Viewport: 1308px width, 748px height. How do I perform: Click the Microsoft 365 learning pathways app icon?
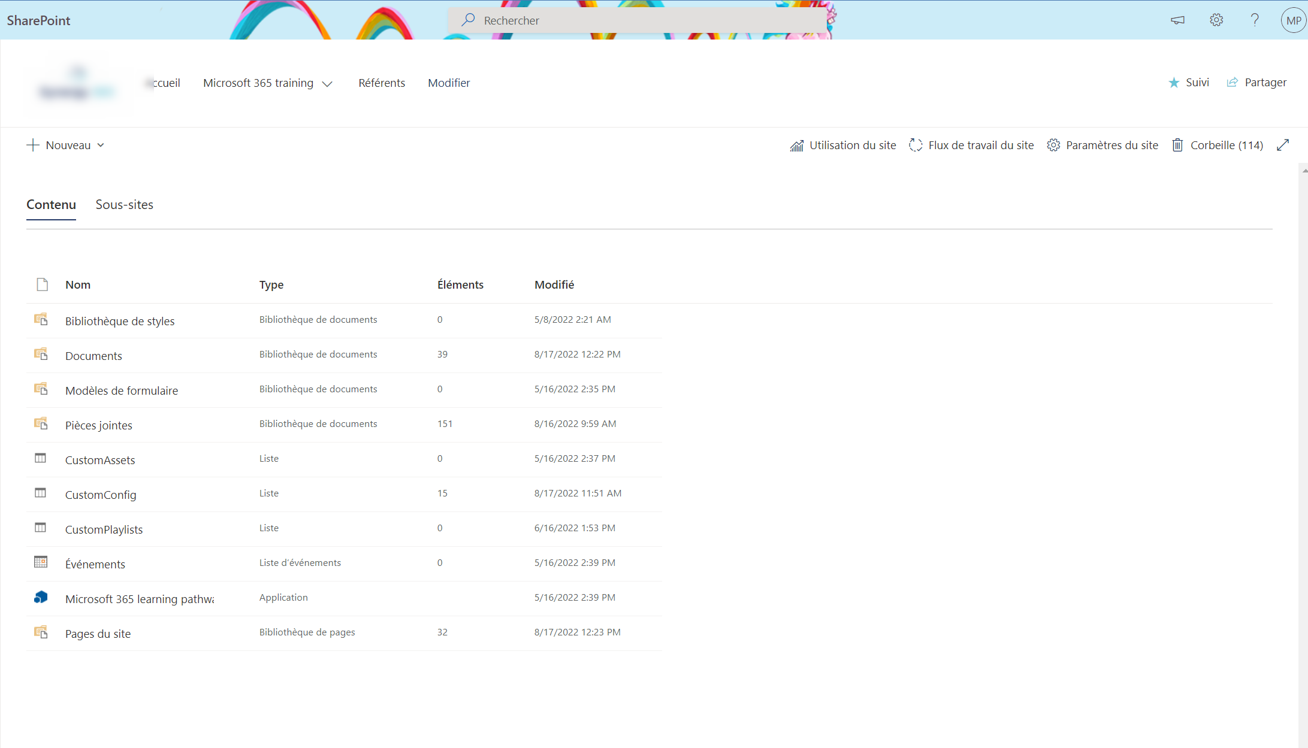click(40, 597)
